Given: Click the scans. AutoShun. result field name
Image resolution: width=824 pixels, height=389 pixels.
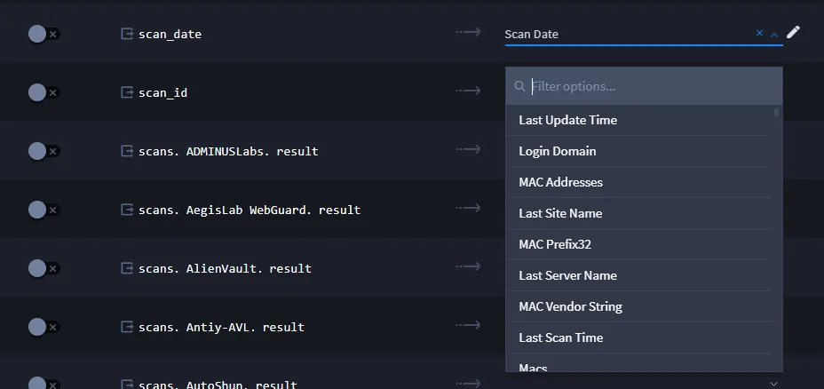Looking at the screenshot, I should point(218,385).
